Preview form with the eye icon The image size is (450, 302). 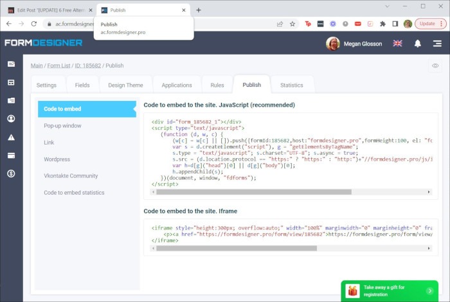[x=435, y=66]
